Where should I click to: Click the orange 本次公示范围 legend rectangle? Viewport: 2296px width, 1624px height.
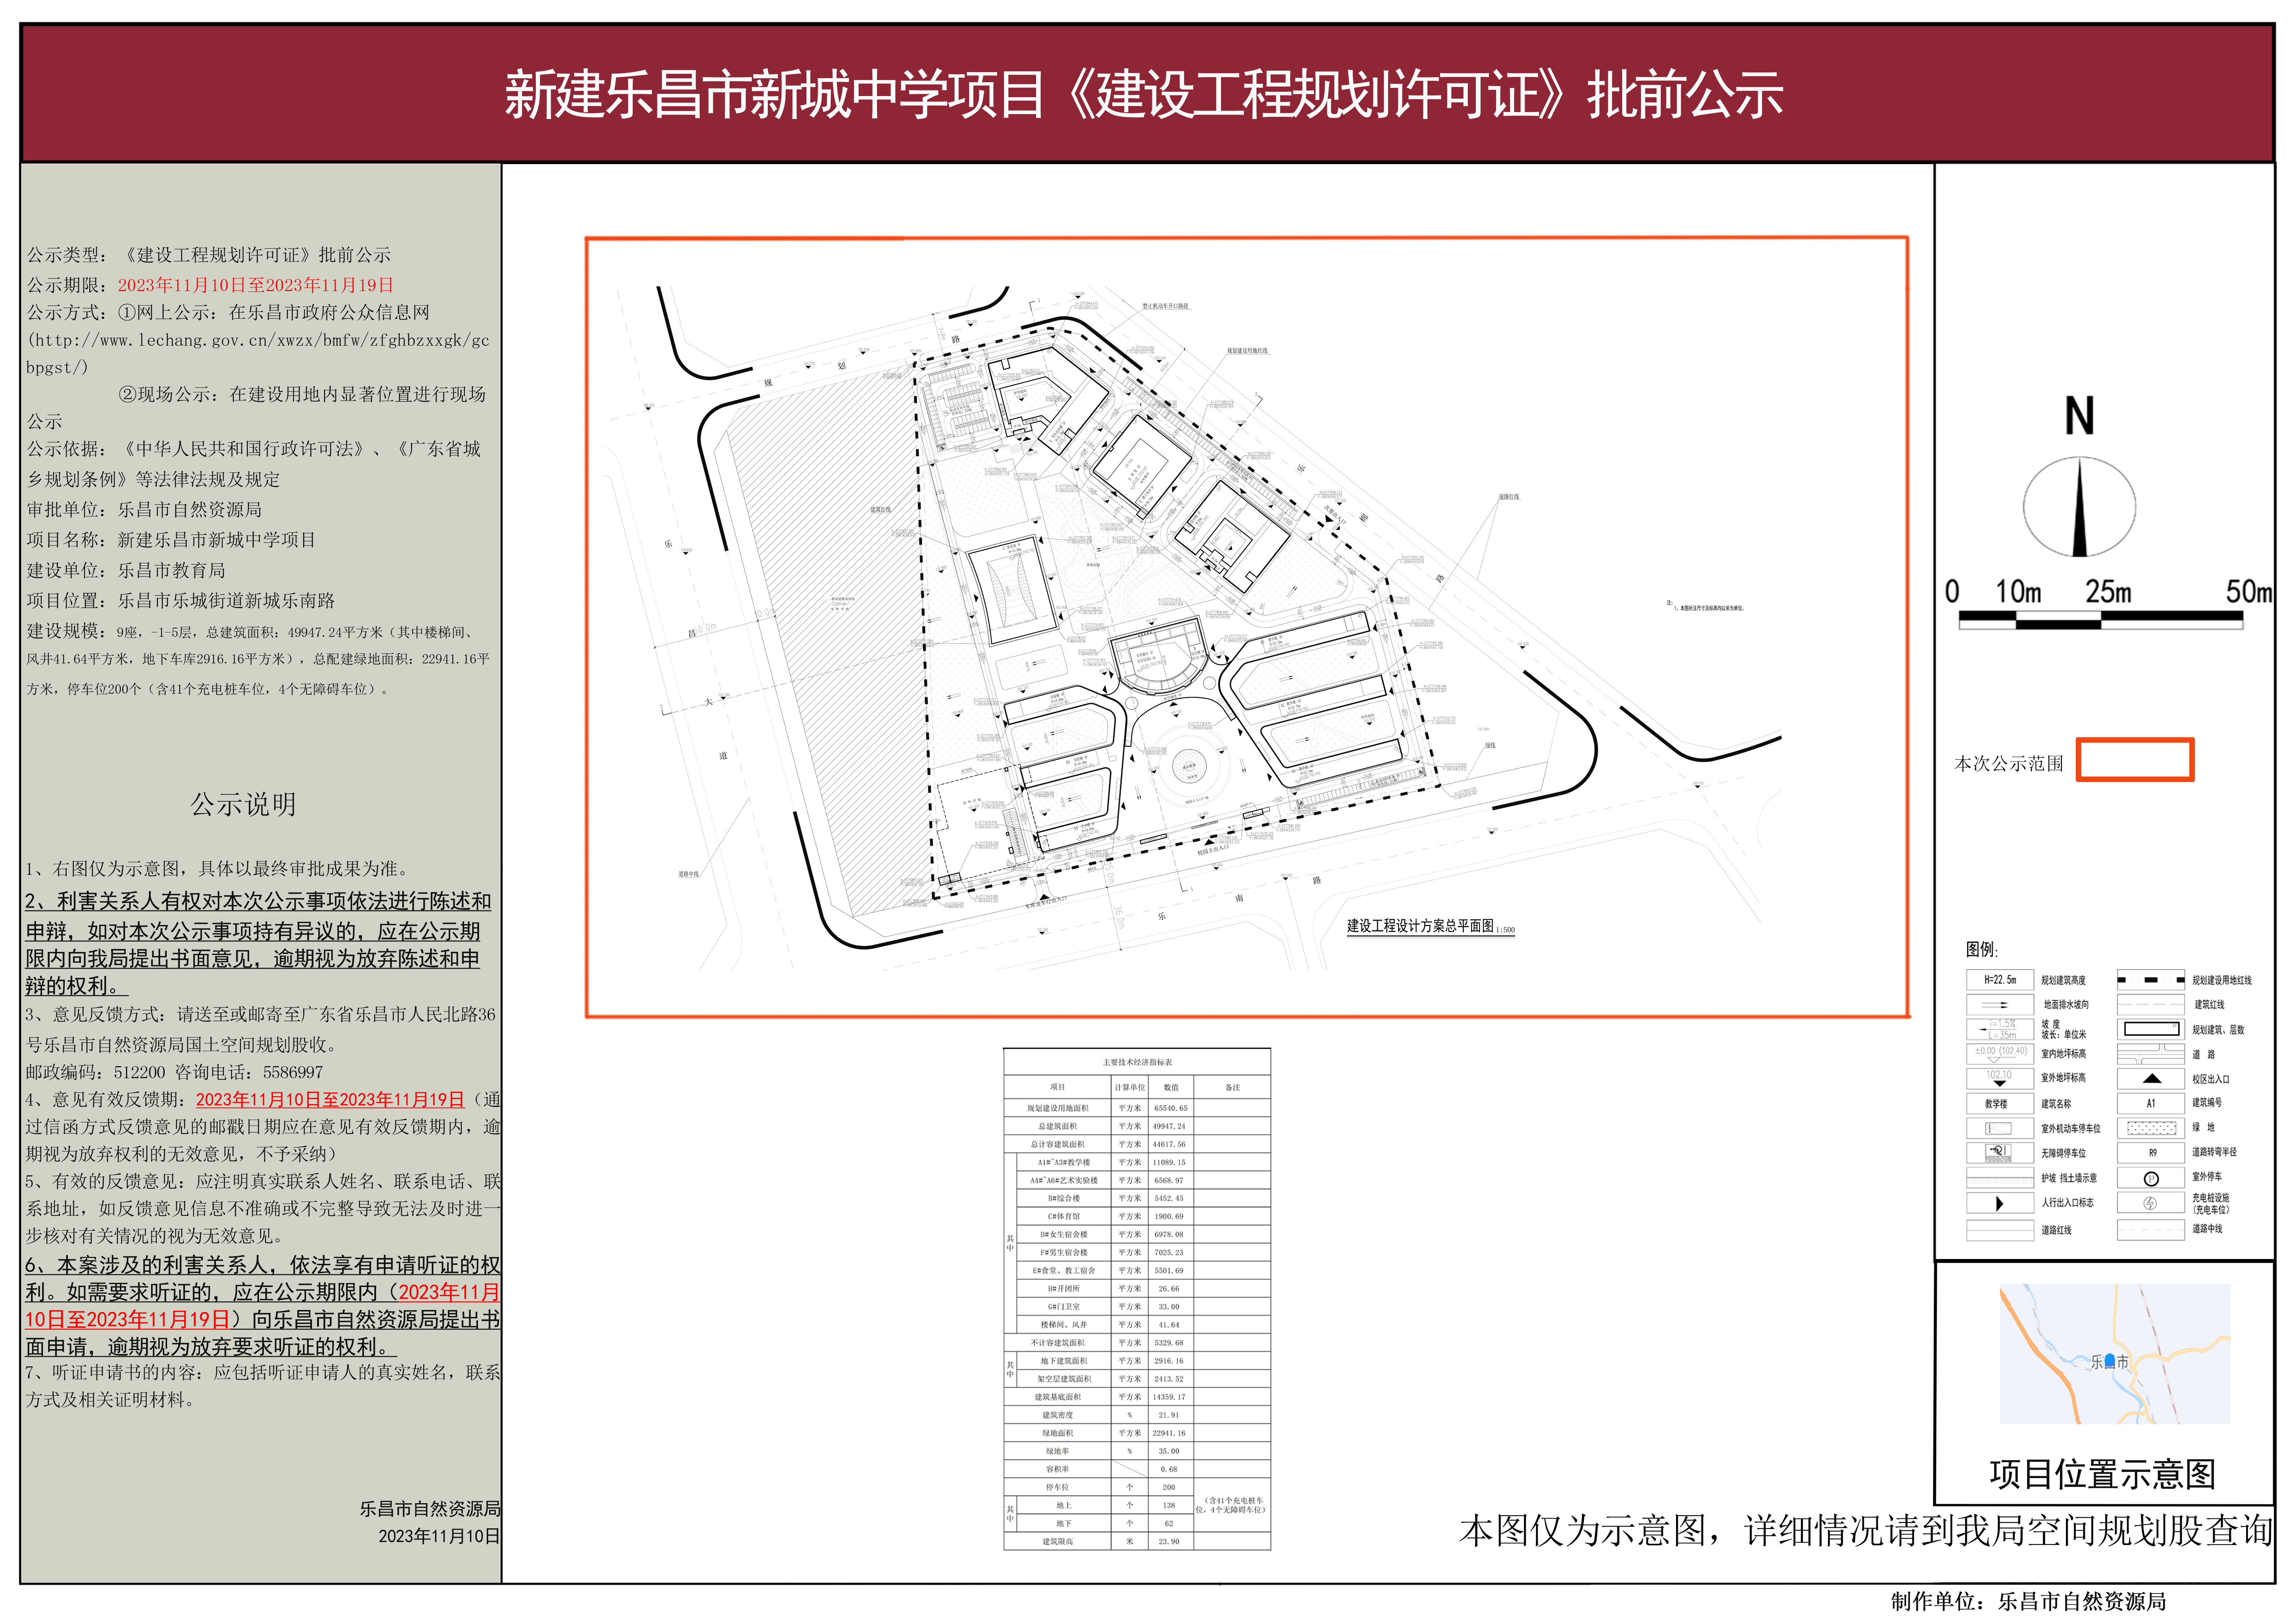click(2135, 759)
